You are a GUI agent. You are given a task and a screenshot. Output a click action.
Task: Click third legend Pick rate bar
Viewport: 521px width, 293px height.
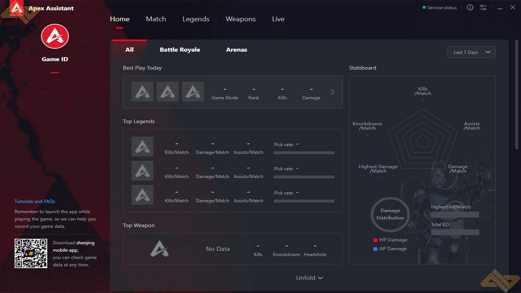(x=304, y=201)
